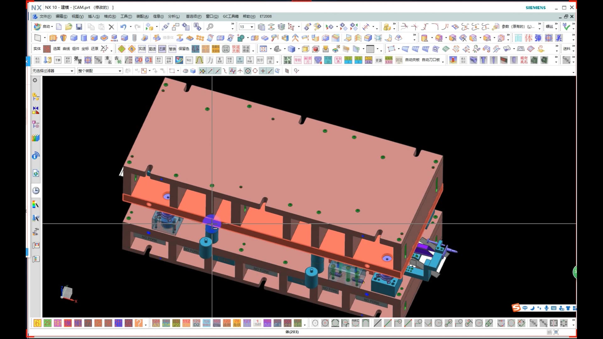Open the GC工具箱 menu
Image resolution: width=603 pixels, height=339 pixels.
point(231,16)
